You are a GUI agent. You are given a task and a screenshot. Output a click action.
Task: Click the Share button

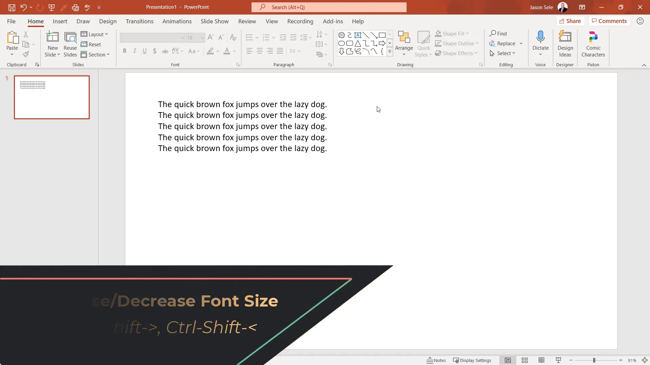(x=570, y=21)
